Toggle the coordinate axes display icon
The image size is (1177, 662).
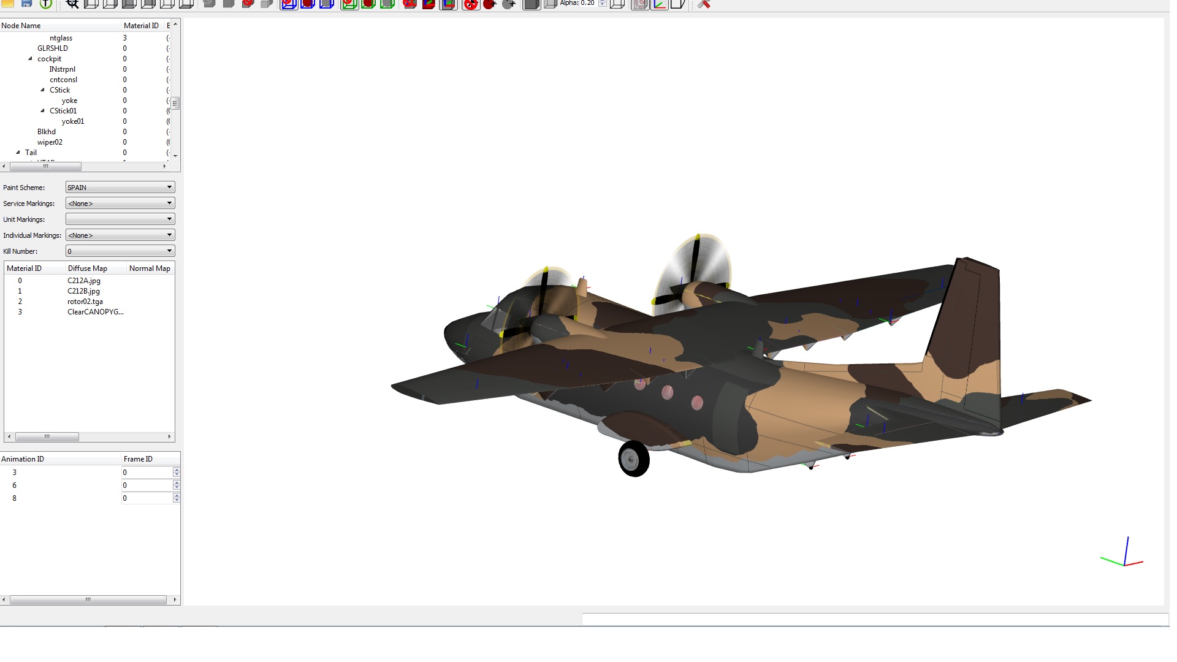click(x=659, y=4)
